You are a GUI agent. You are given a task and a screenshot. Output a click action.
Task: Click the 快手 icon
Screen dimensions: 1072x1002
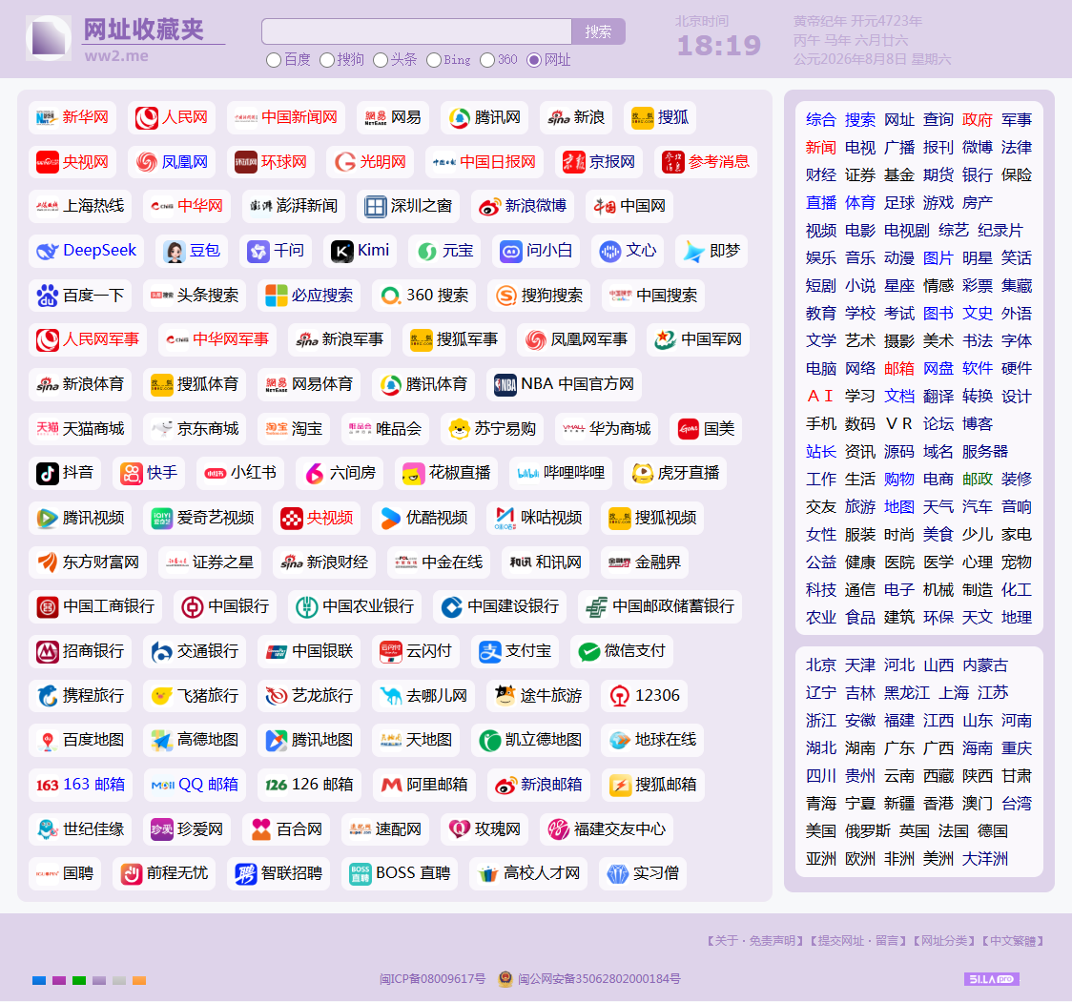[132, 474]
